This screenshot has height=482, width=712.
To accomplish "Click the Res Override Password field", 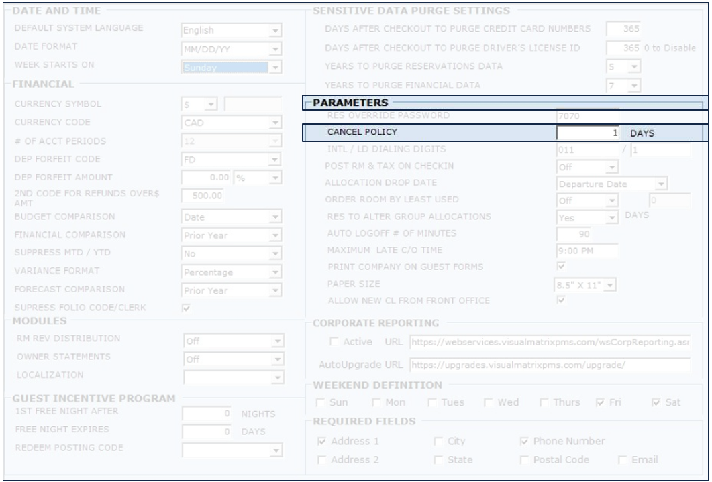I will pos(587,116).
